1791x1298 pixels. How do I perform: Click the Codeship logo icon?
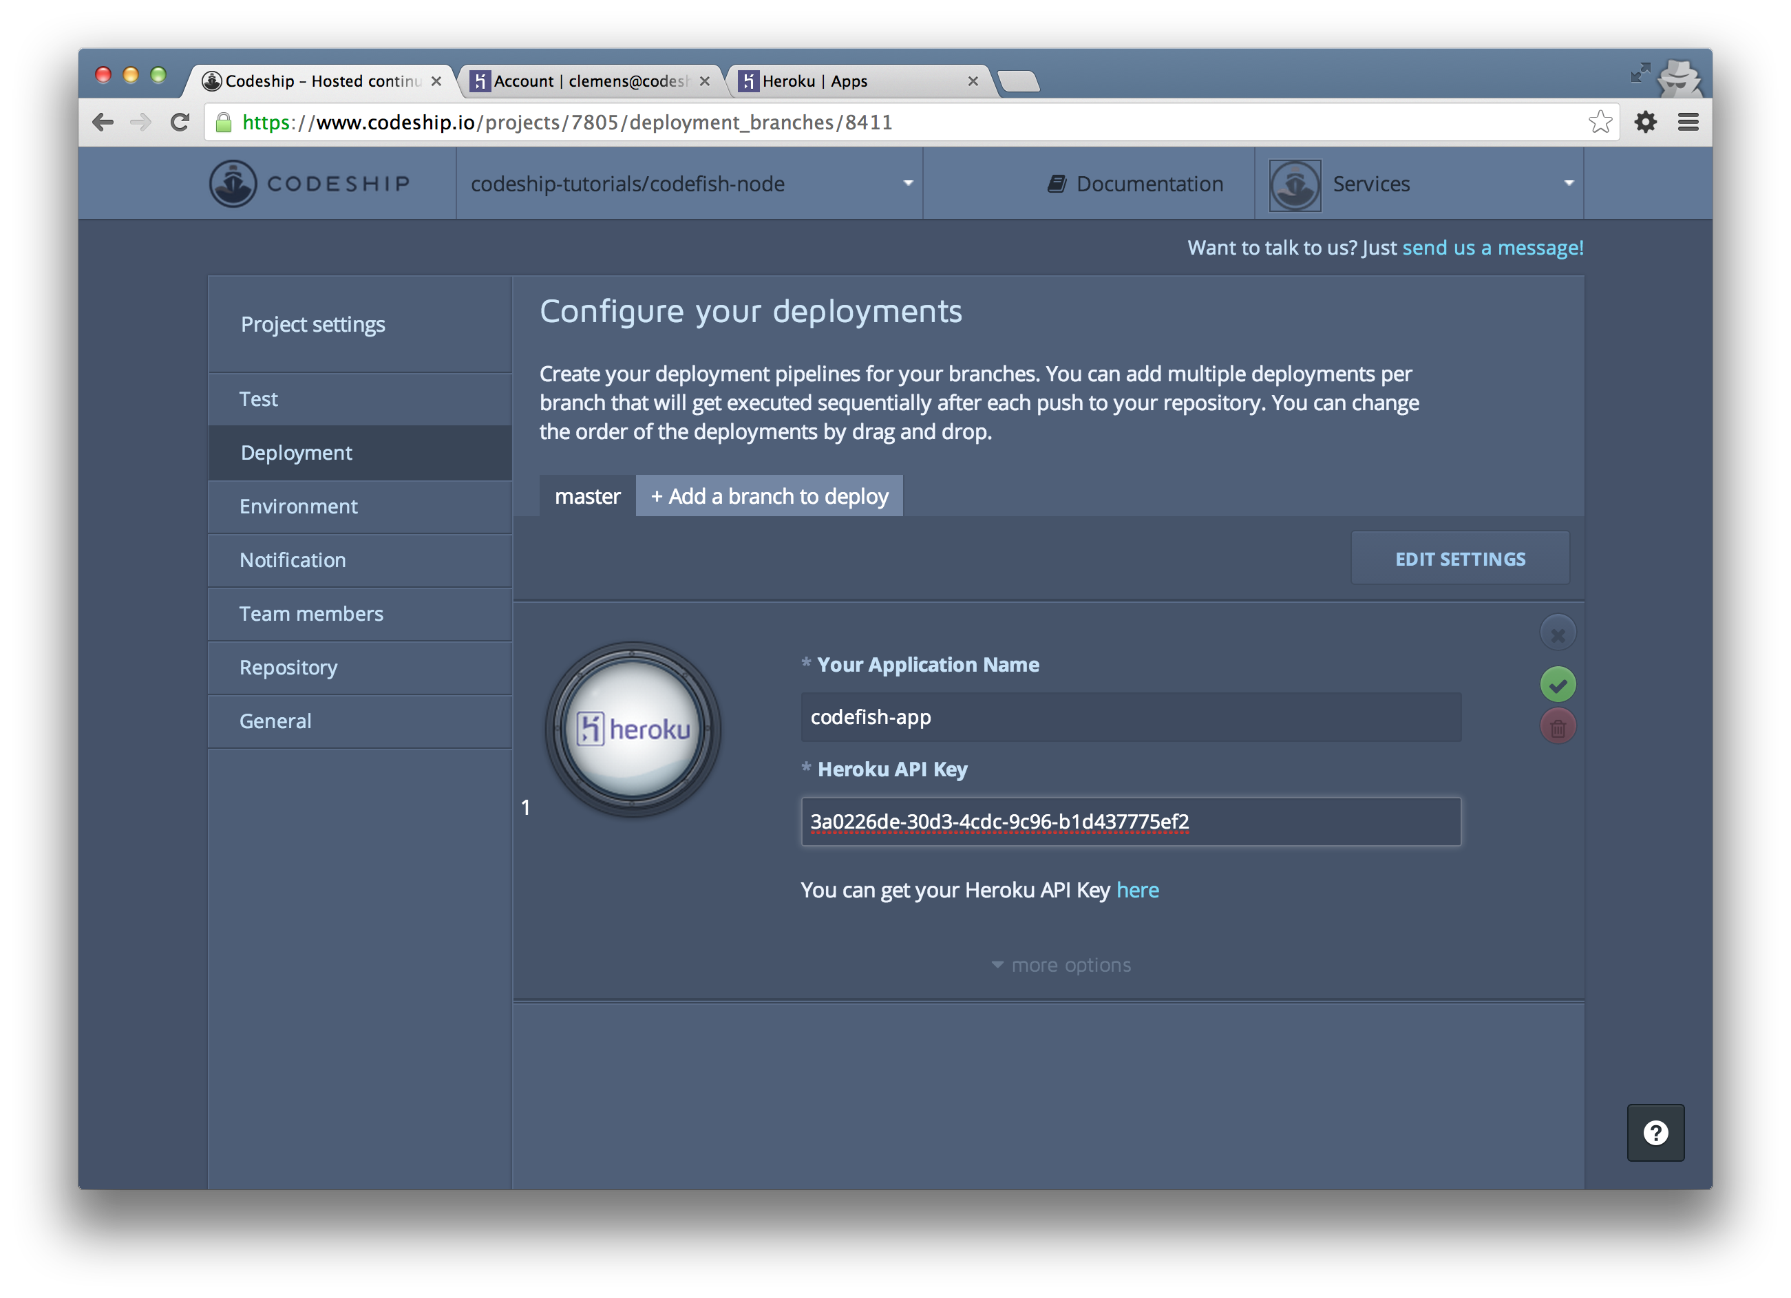tap(232, 183)
